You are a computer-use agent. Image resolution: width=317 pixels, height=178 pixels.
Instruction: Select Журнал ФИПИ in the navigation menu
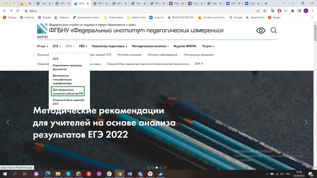(x=184, y=46)
